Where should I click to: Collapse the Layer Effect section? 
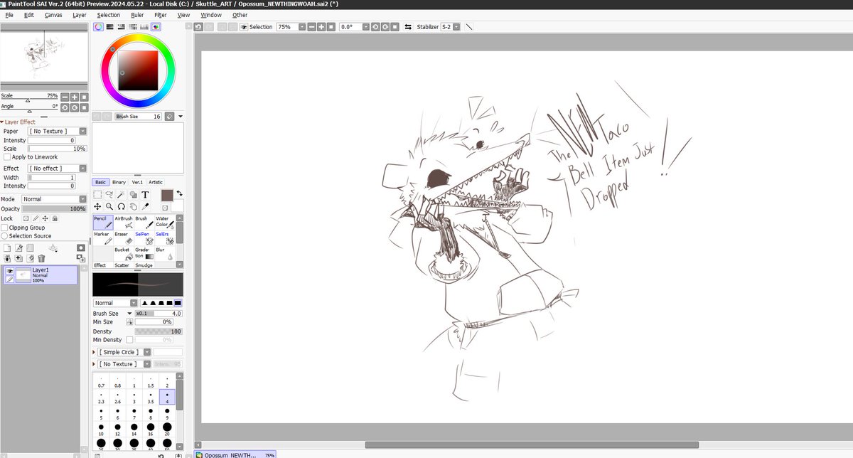coord(2,122)
